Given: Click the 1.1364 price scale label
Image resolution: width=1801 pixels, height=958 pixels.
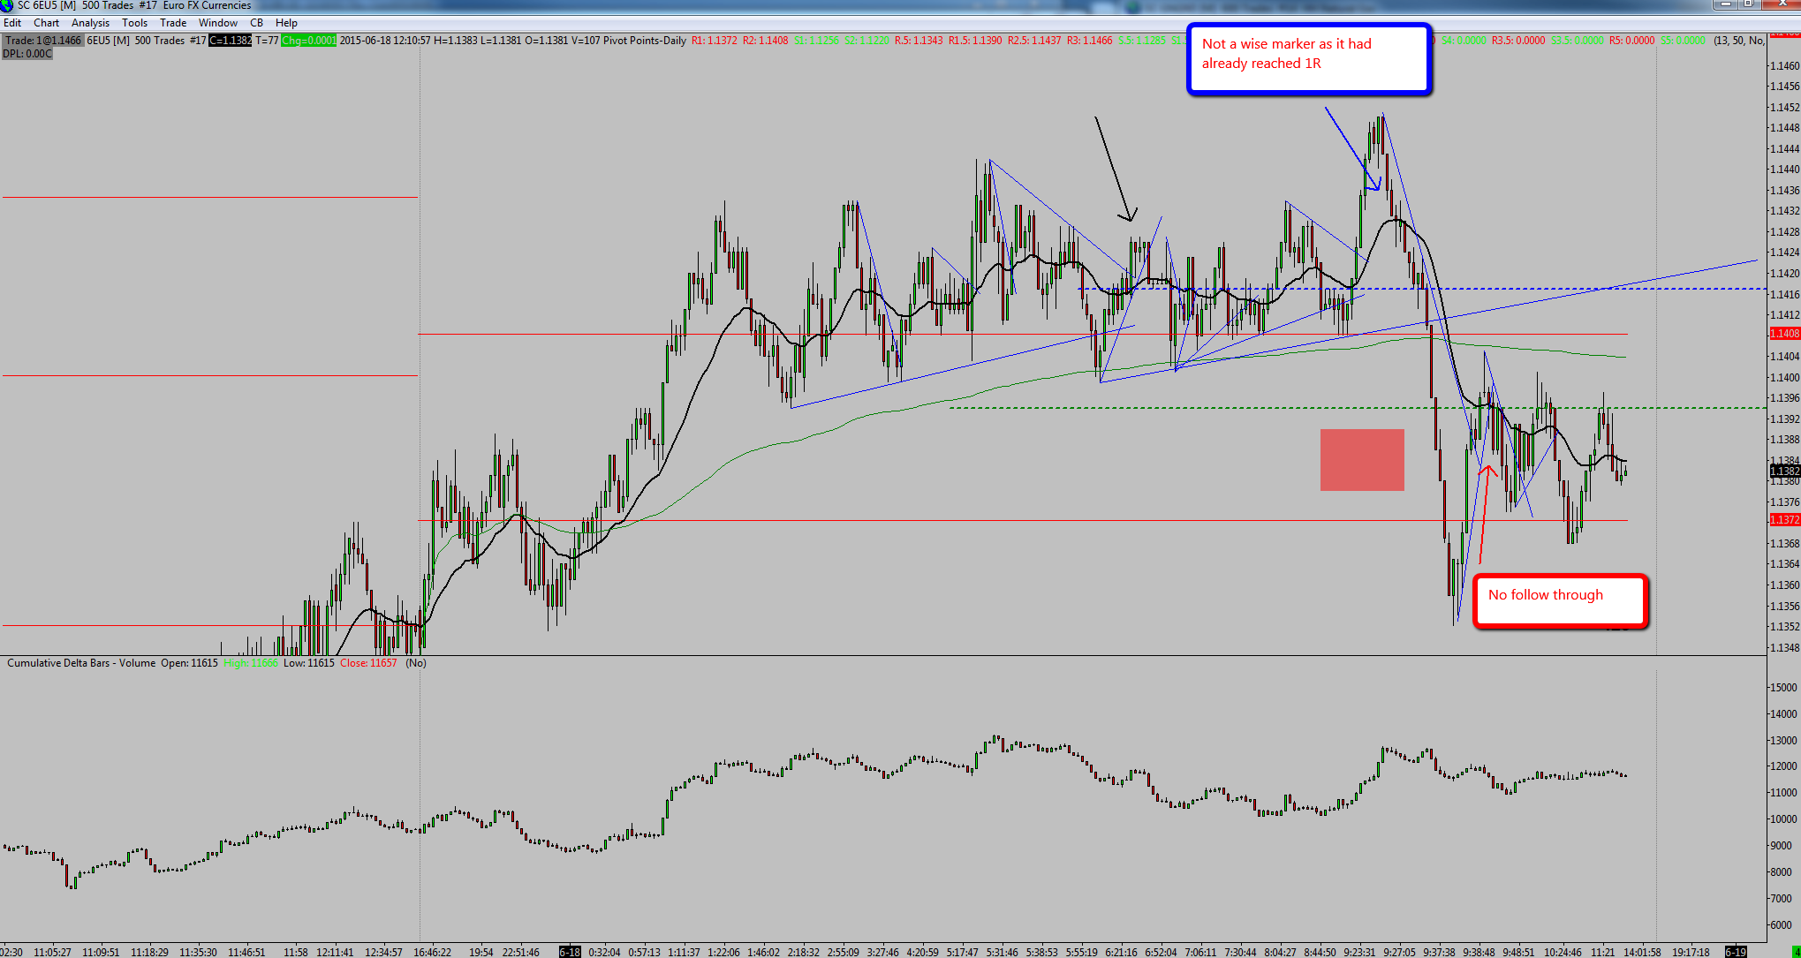Looking at the screenshot, I should 1784,564.
